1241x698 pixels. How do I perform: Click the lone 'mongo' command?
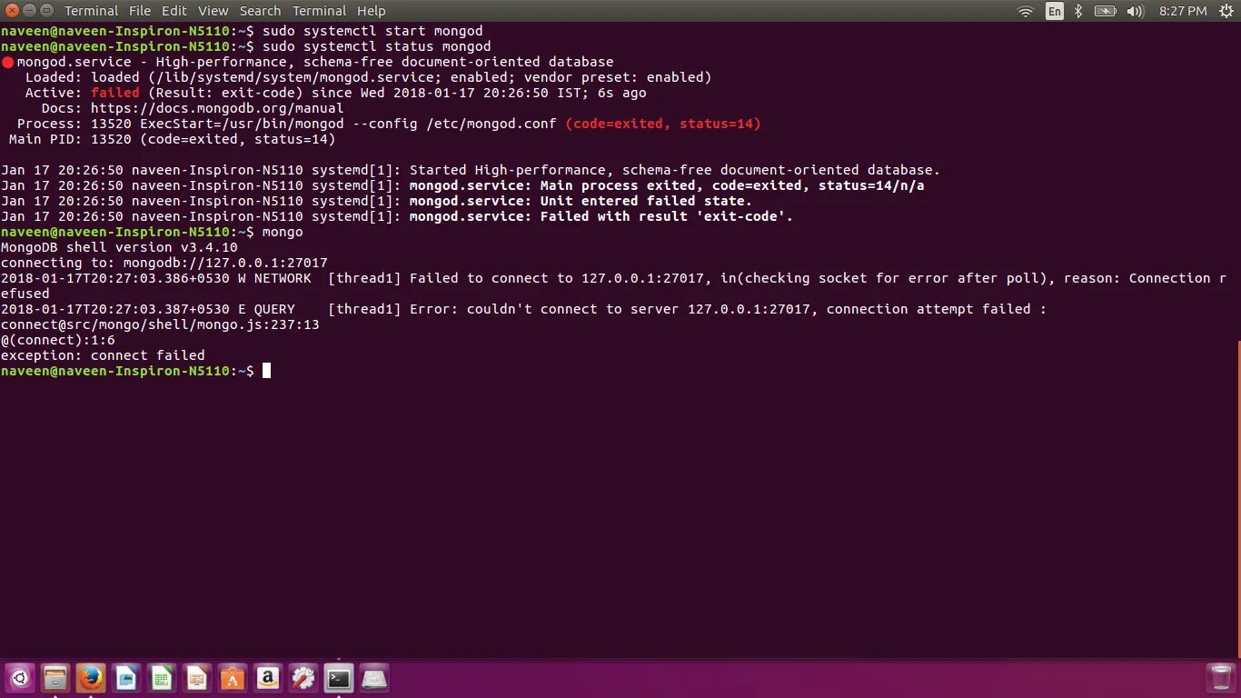tap(283, 232)
